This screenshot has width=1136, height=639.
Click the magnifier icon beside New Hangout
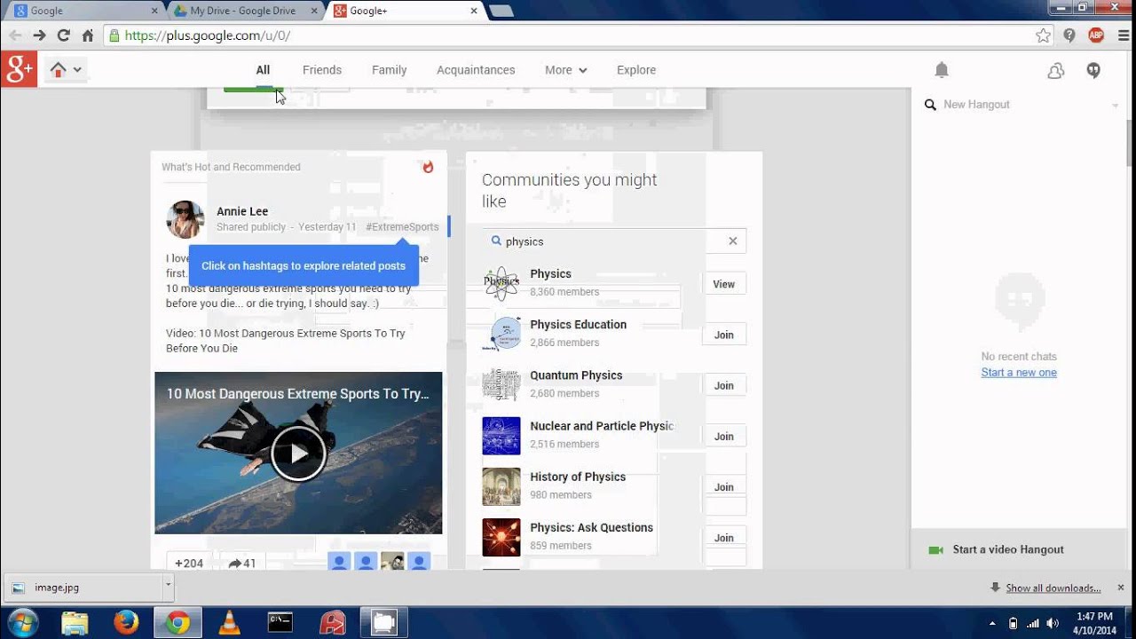[x=930, y=105]
